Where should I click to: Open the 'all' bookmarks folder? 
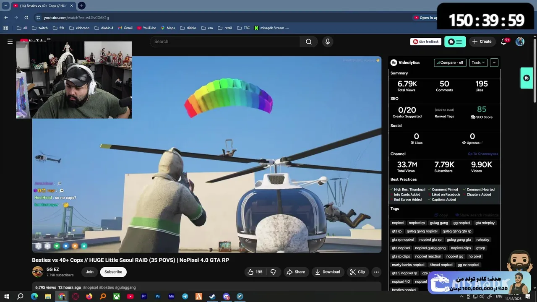22,28
